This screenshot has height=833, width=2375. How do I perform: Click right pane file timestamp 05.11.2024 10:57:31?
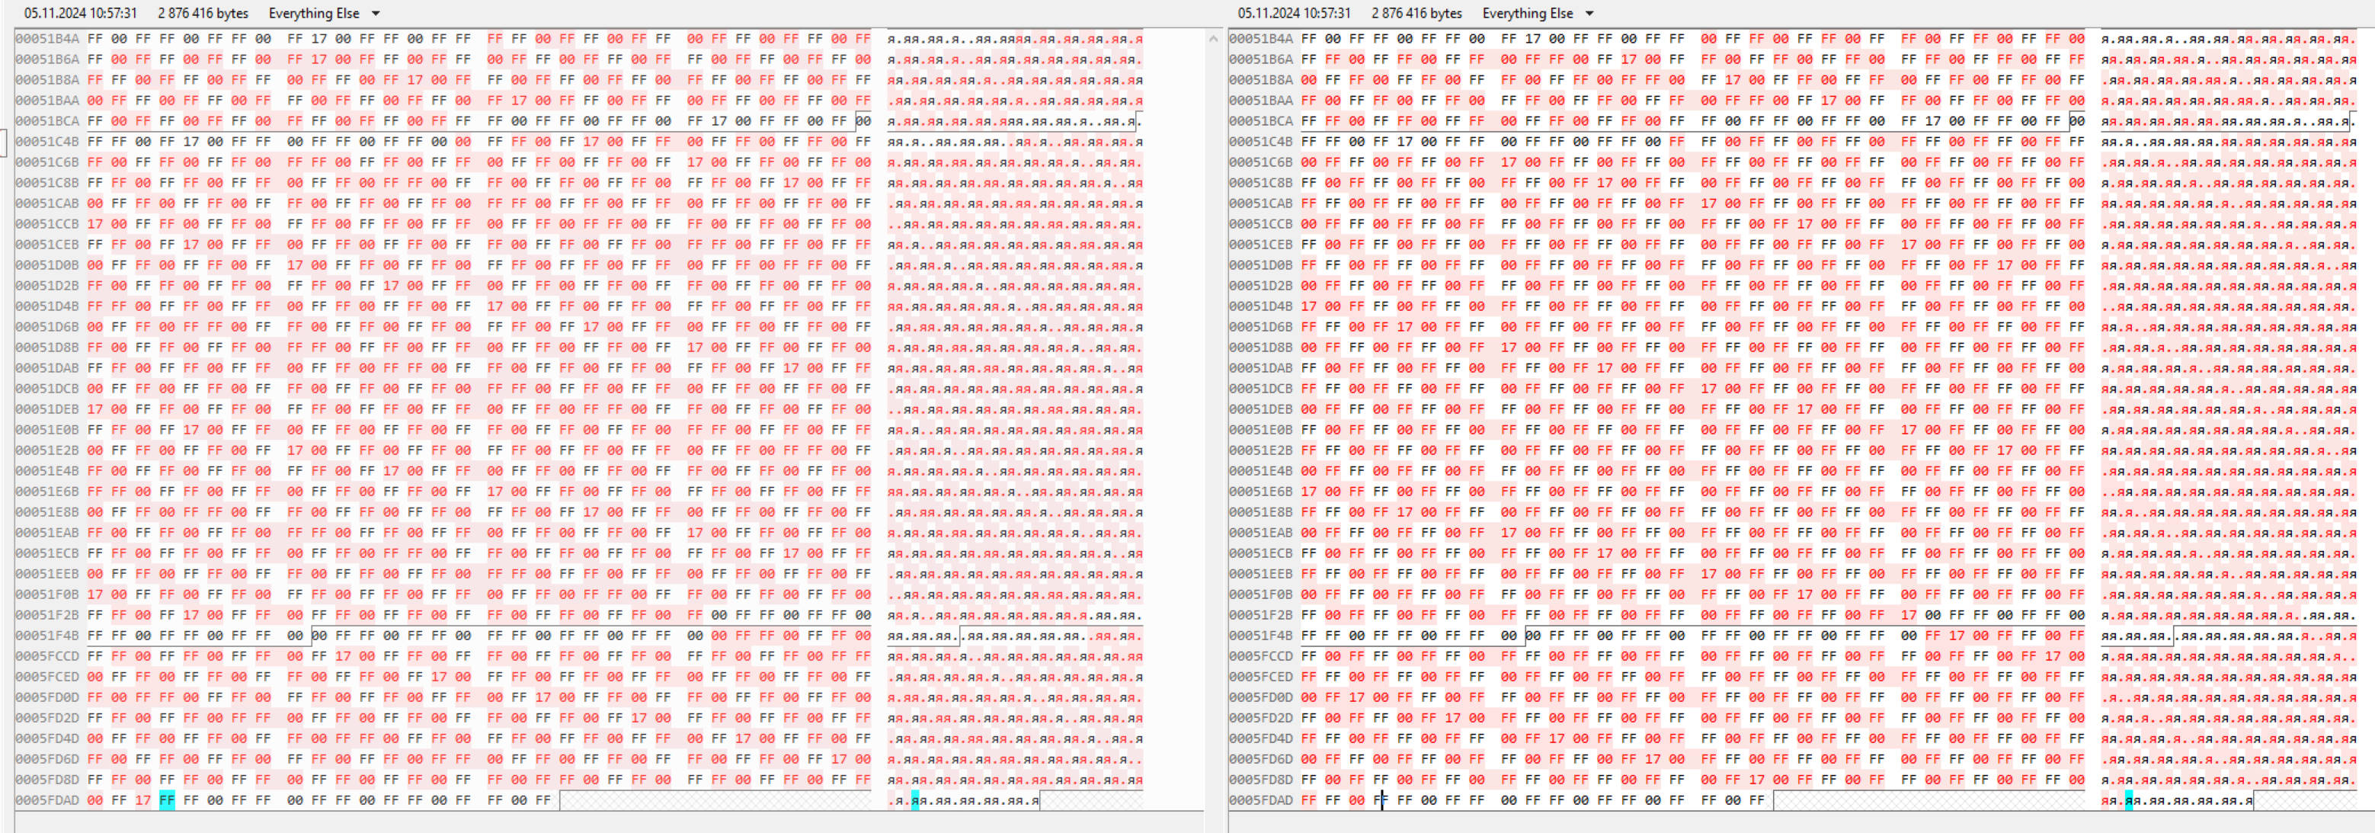tap(1294, 14)
